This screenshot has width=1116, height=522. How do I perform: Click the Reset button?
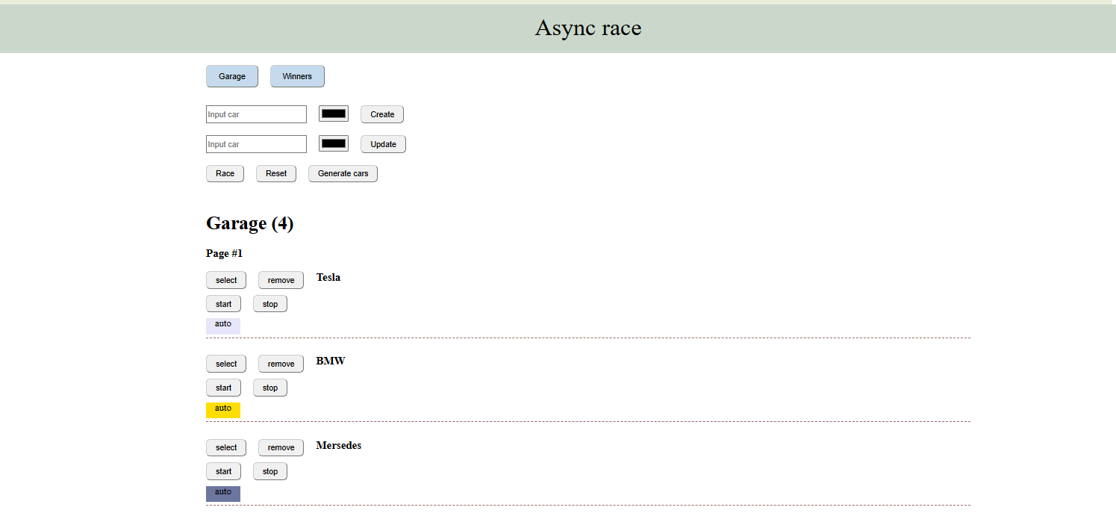[x=276, y=173]
